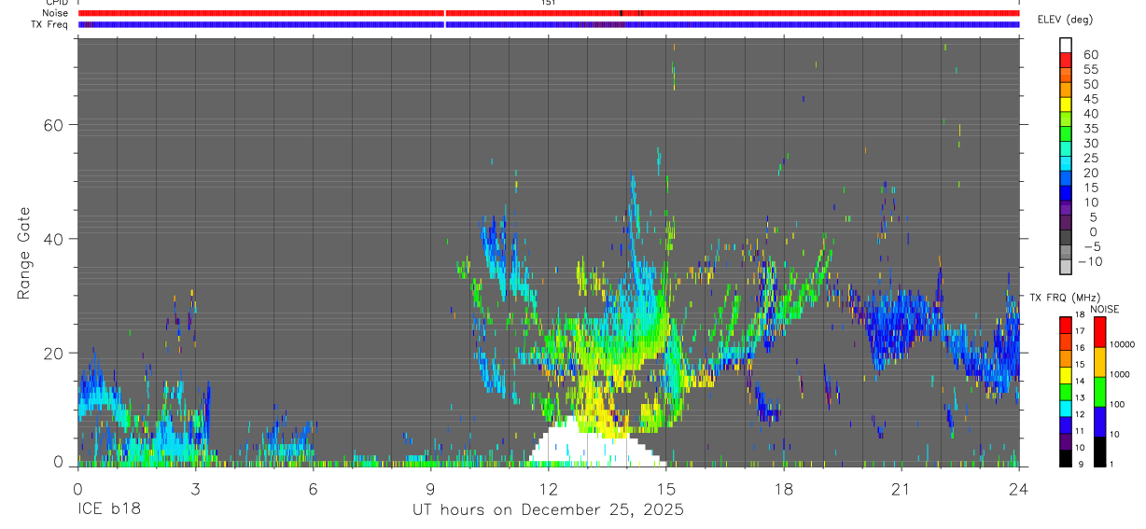Click the '12' hour tick label on the time axis

click(548, 488)
